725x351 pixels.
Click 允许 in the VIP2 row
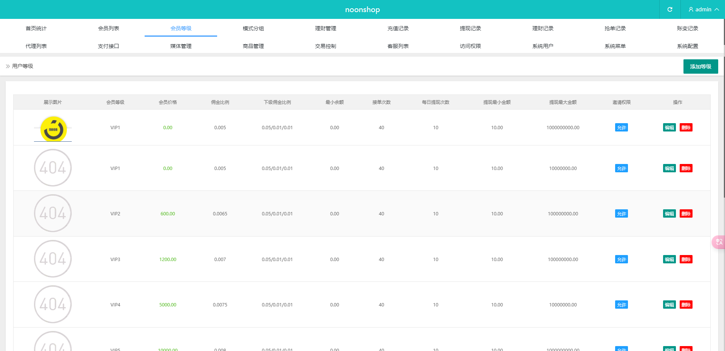(x=622, y=213)
